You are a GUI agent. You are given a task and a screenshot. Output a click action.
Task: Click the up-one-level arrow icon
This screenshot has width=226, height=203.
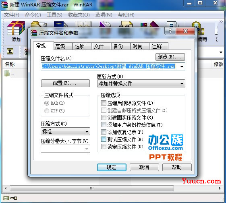tap(10, 51)
